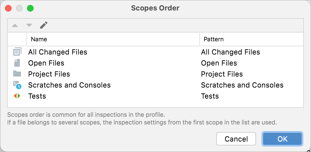Confirm with the OK button
The height and width of the screenshot is (152, 311).
click(x=282, y=139)
